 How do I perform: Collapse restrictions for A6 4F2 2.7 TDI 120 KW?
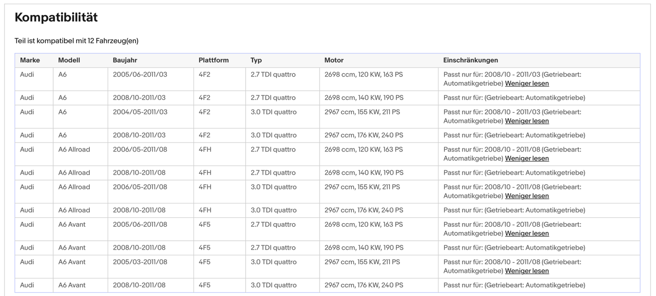[527, 84]
